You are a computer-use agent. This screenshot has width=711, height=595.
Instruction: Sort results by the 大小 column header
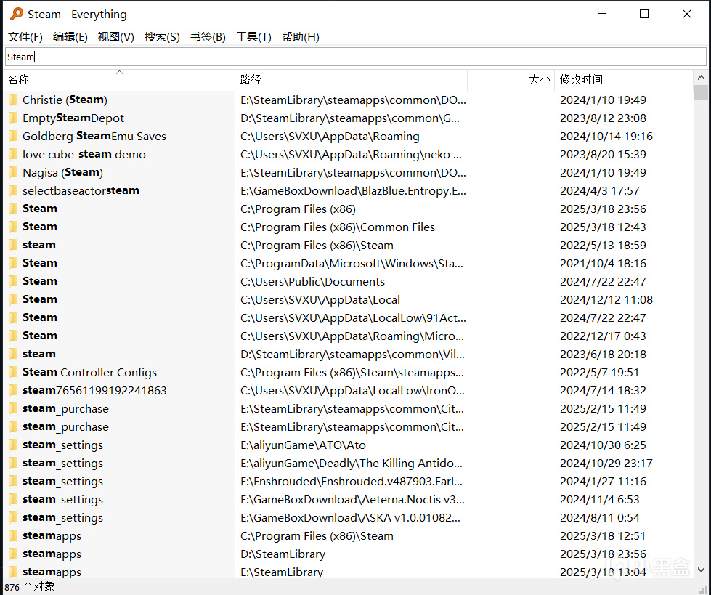[511, 79]
